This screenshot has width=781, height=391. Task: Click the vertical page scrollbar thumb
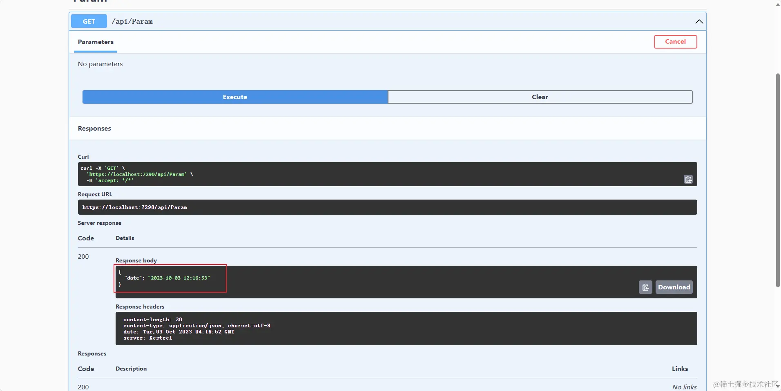tap(778, 180)
